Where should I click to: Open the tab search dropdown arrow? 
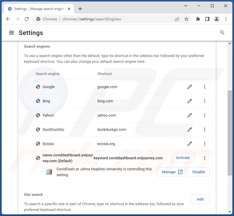(x=185, y=6)
